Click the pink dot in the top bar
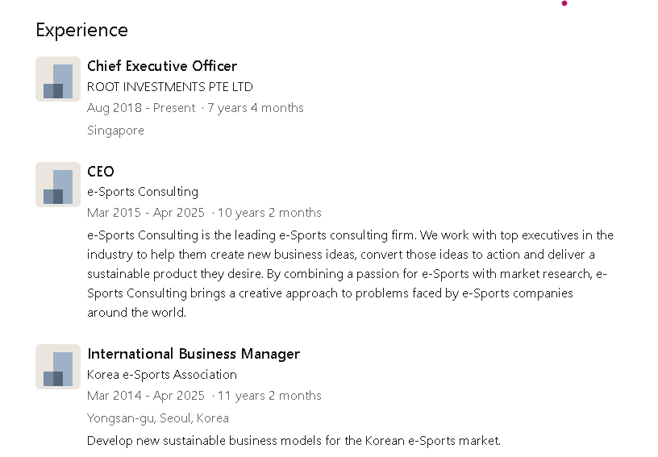This screenshot has height=457, width=658. point(564,3)
